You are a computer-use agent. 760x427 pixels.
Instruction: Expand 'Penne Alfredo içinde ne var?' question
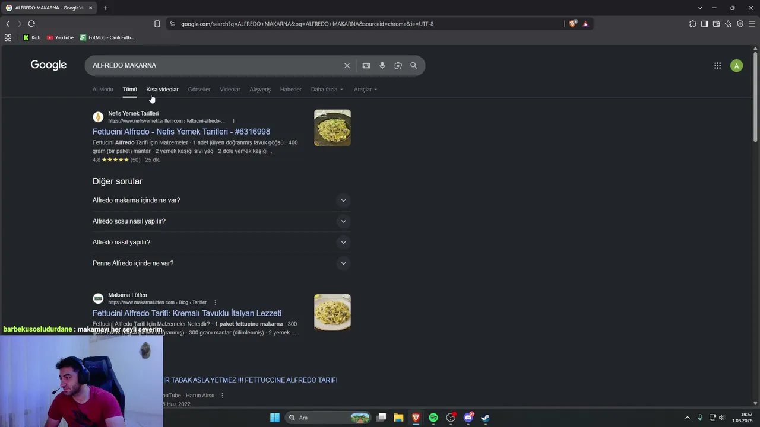pyautogui.click(x=221, y=263)
